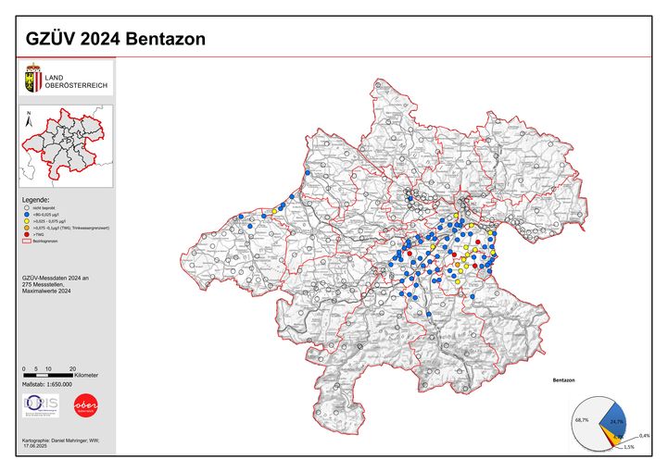Click the white 'nicht beprobt' legend circle

click(x=26, y=207)
